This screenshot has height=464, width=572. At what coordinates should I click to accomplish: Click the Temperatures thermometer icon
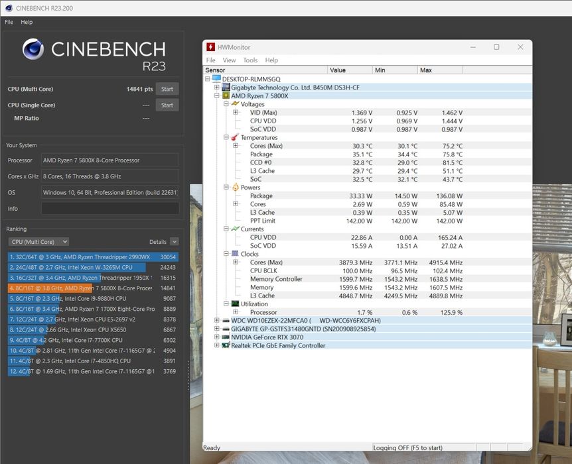pyautogui.click(x=235, y=137)
